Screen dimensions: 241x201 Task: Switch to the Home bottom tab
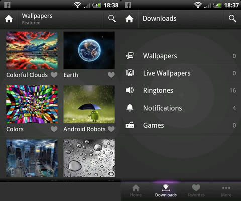tap(136, 191)
